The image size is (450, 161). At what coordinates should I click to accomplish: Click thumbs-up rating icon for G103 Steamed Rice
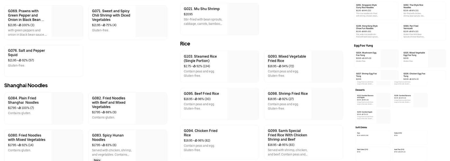pos(195,66)
